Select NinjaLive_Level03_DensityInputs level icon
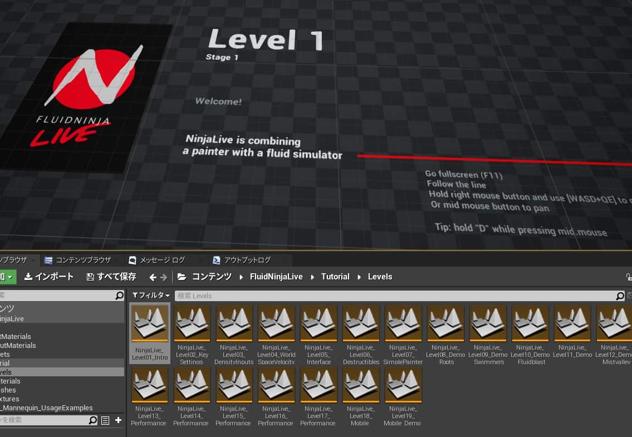 [x=234, y=323]
